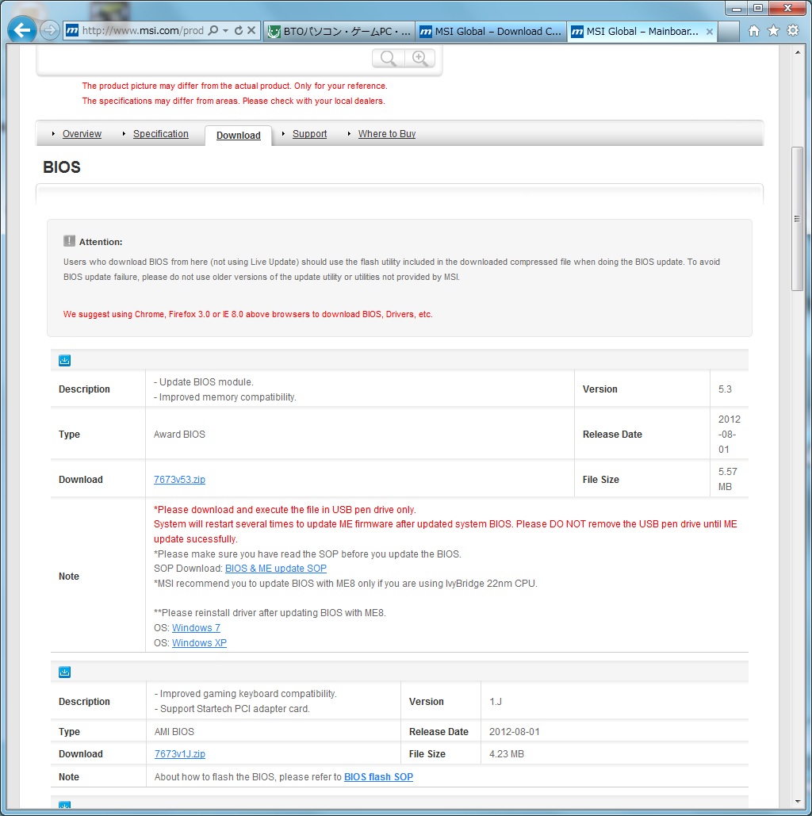Go back using the browser back arrow
Image resolution: width=812 pixels, height=816 pixels.
[x=22, y=30]
